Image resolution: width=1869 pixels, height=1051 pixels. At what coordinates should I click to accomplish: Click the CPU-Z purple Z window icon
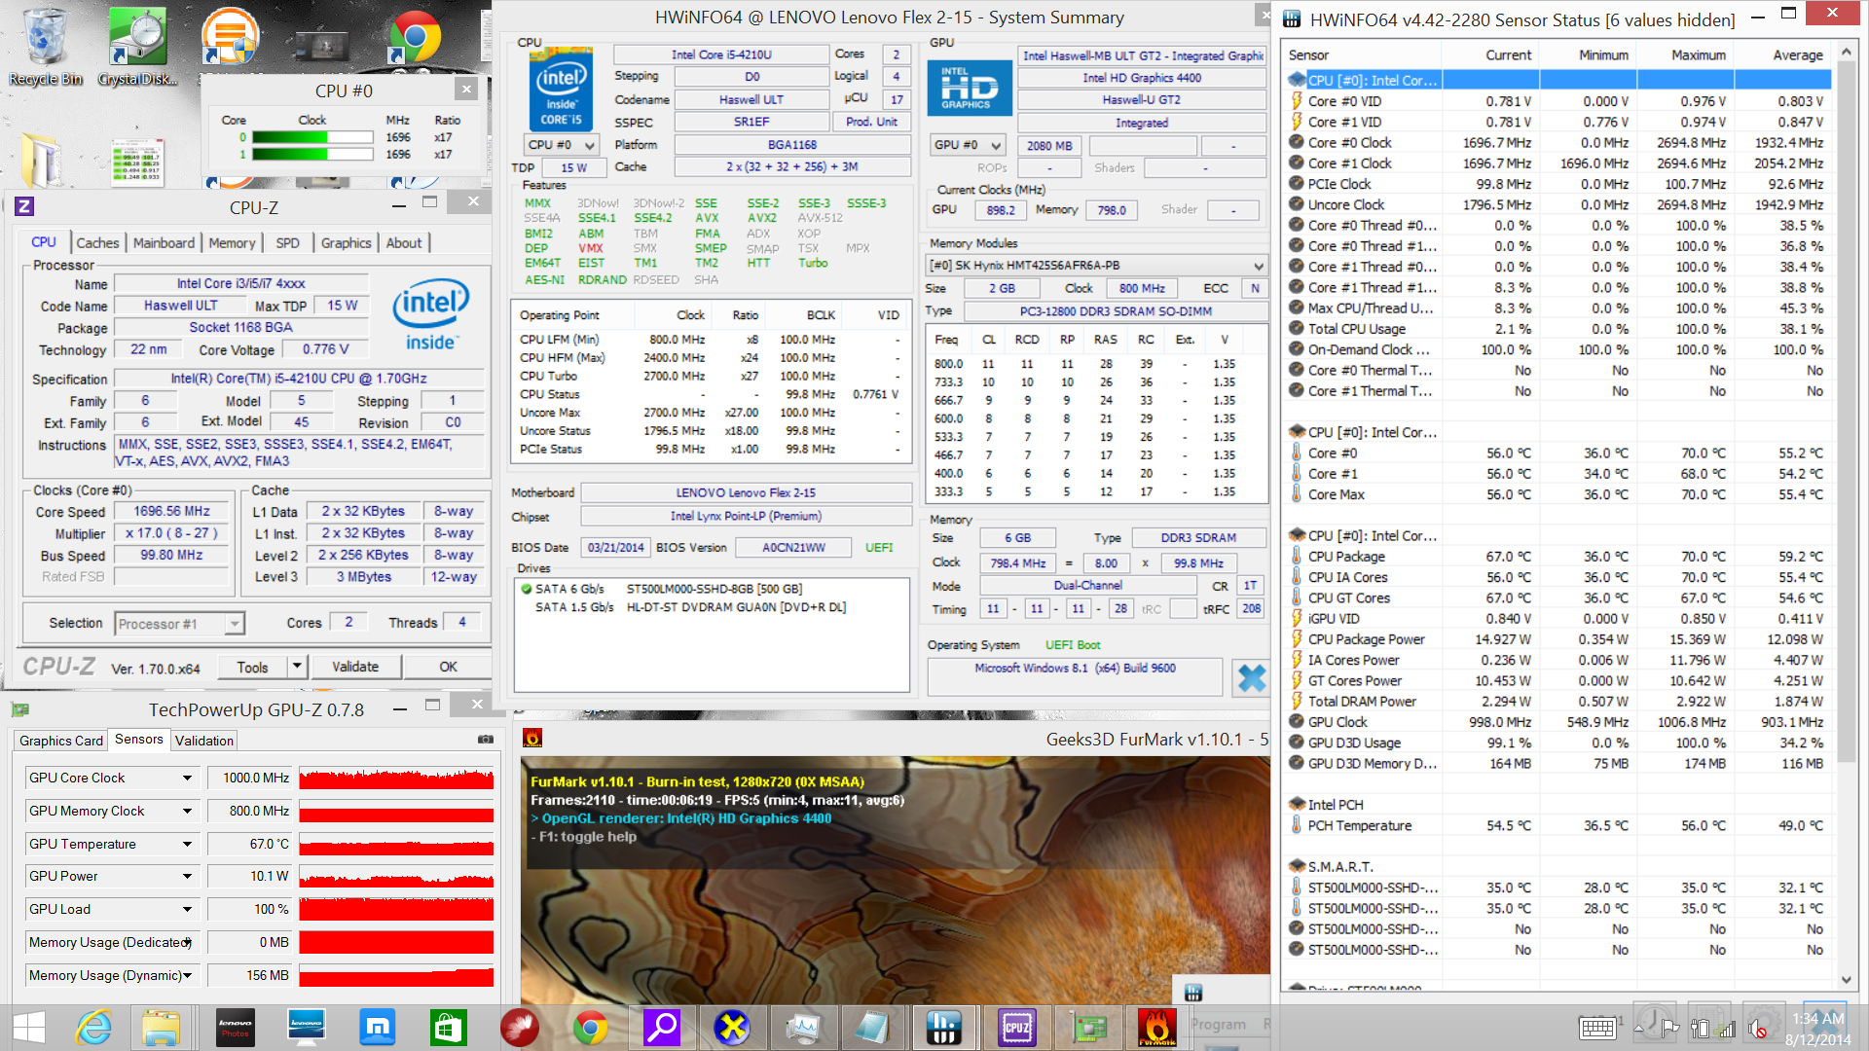pyautogui.click(x=24, y=206)
